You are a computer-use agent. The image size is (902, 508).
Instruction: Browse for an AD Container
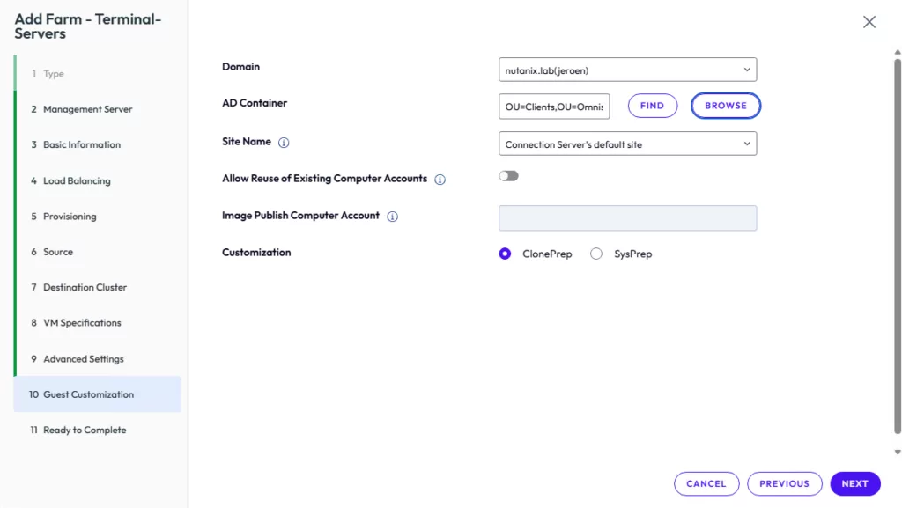pos(726,106)
